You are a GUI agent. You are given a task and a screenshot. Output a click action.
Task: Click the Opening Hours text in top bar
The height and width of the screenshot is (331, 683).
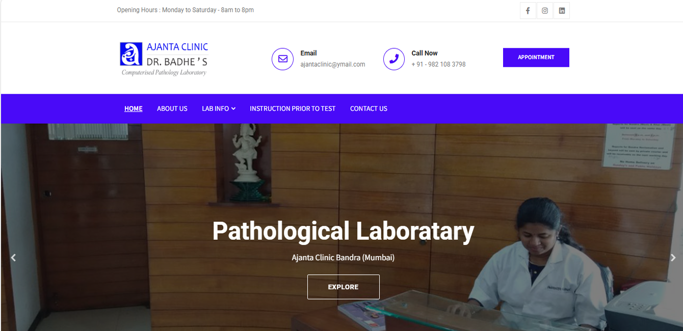pos(186,10)
